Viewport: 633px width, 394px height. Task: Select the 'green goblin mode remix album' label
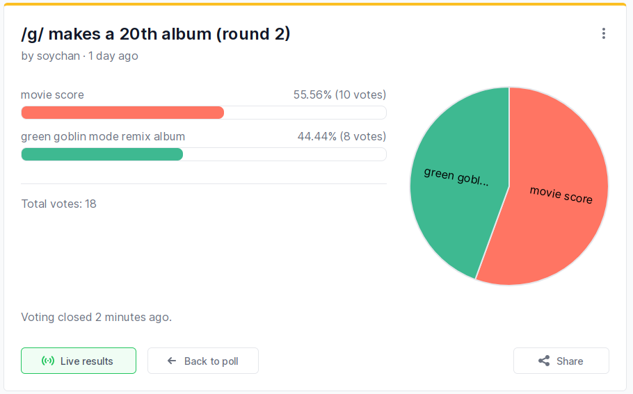[x=103, y=136]
